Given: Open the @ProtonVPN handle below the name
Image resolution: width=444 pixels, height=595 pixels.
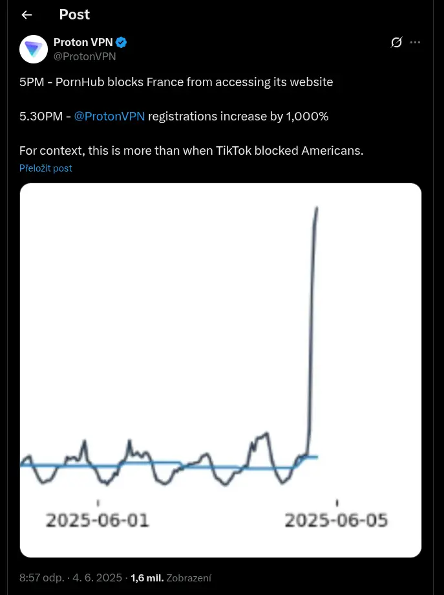Looking at the screenshot, I should click(x=85, y=56).
